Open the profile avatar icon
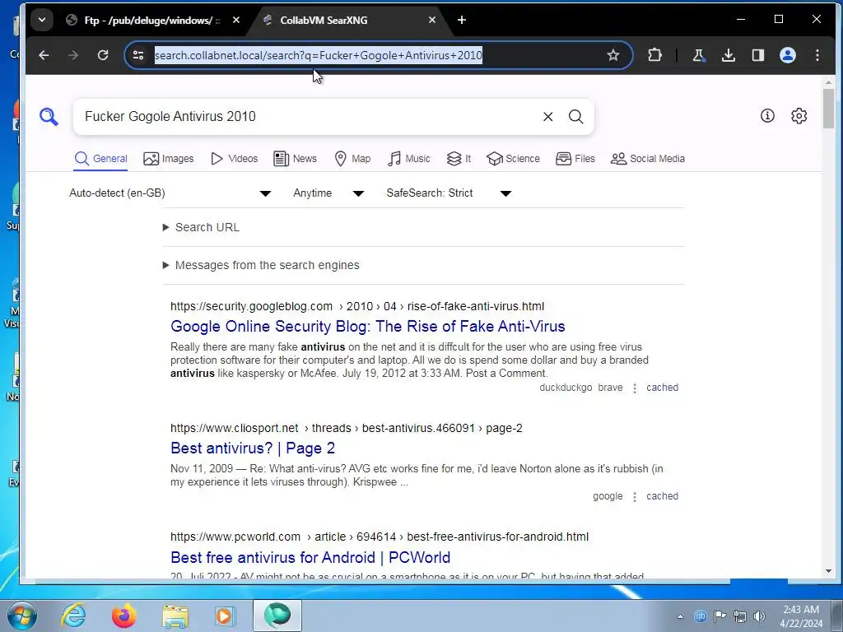 [788, 55]
